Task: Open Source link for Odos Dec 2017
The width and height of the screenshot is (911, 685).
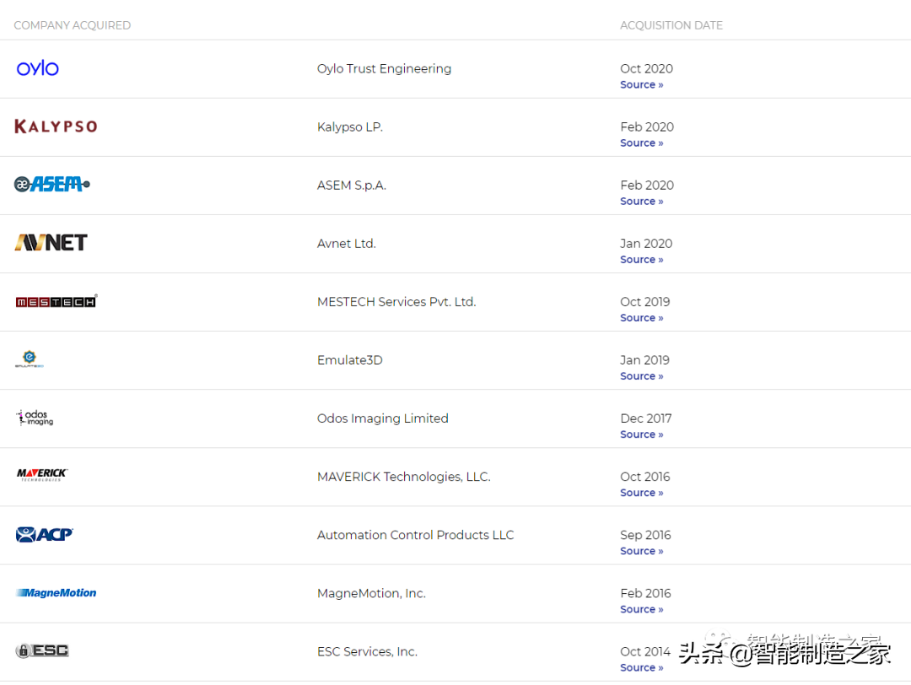Action: point(641,434)
